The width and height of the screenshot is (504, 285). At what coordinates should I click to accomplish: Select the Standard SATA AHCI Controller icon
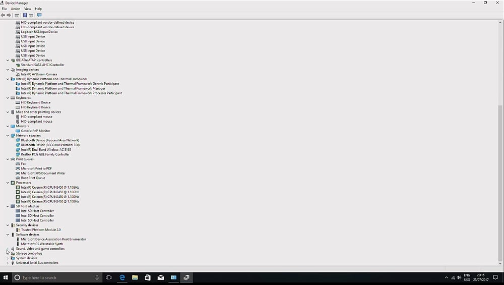click(18, 65)
